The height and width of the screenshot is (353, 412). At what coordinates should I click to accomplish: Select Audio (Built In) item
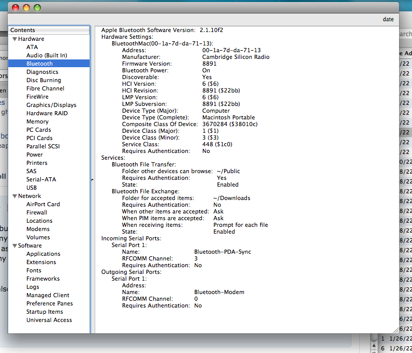pos(47,55)
